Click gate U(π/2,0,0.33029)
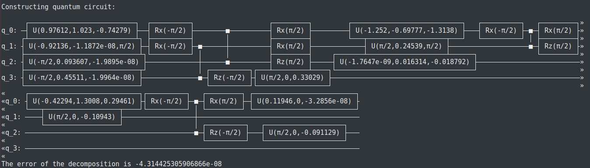590x168 pixels. [293, 78]
